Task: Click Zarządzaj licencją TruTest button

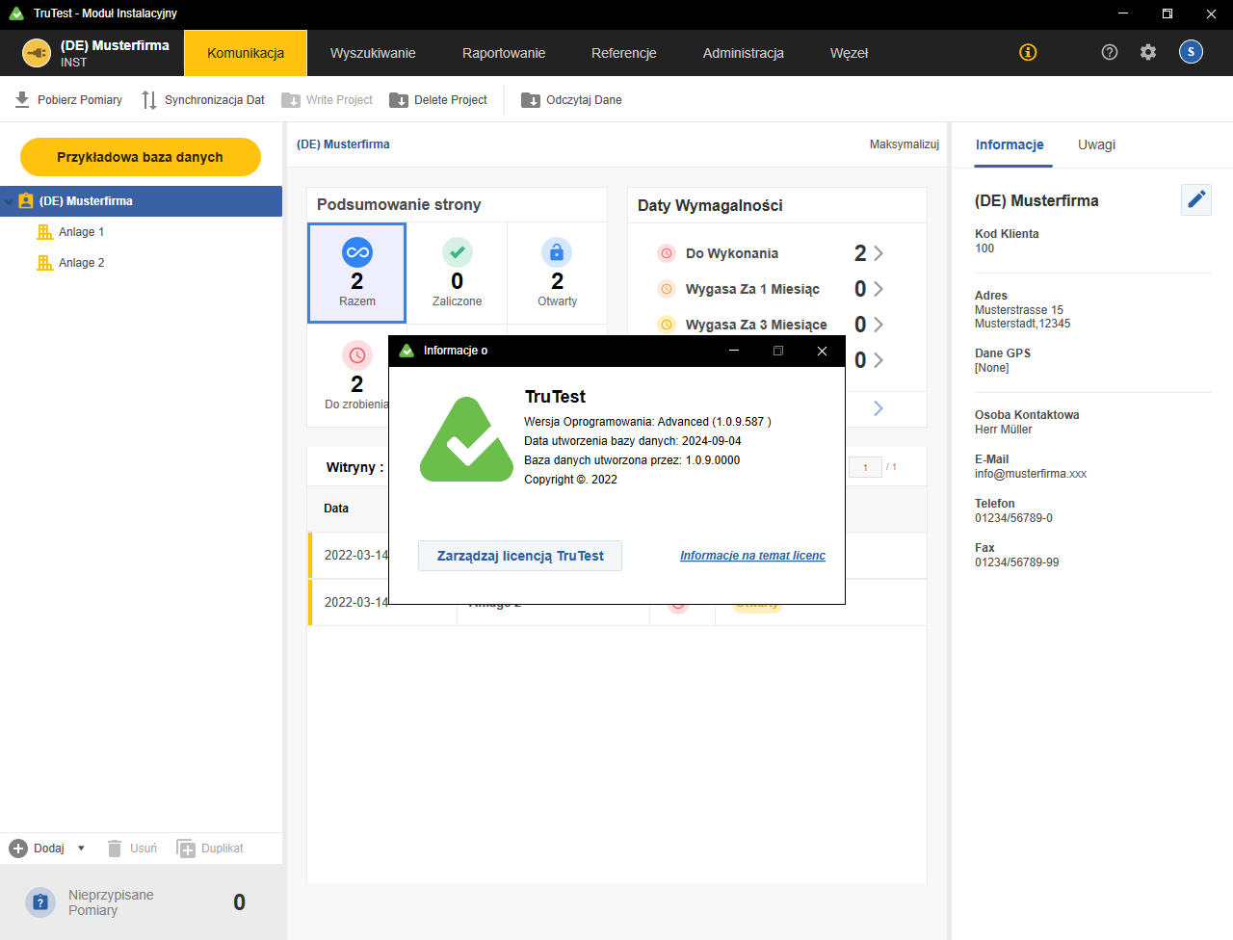Action: tap(520, 556)
